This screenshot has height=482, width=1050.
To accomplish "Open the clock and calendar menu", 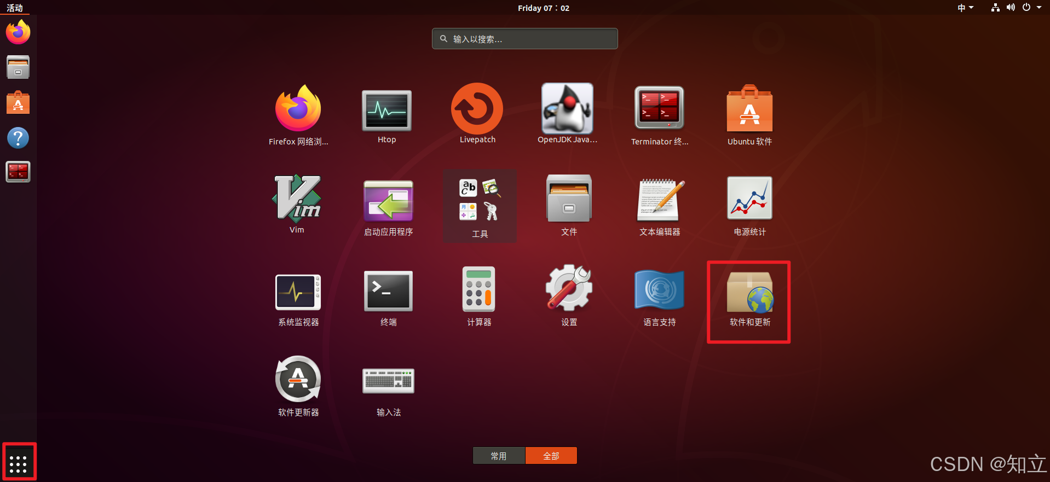I will pos(544,8).
